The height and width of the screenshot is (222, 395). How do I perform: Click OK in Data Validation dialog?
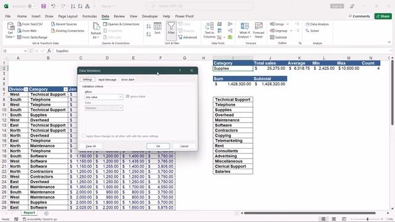click(x=158, y=146)
